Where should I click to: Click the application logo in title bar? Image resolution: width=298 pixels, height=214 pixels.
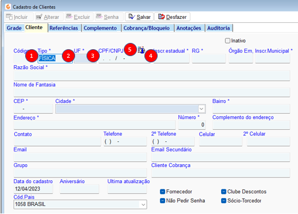[x=8, y=7]
